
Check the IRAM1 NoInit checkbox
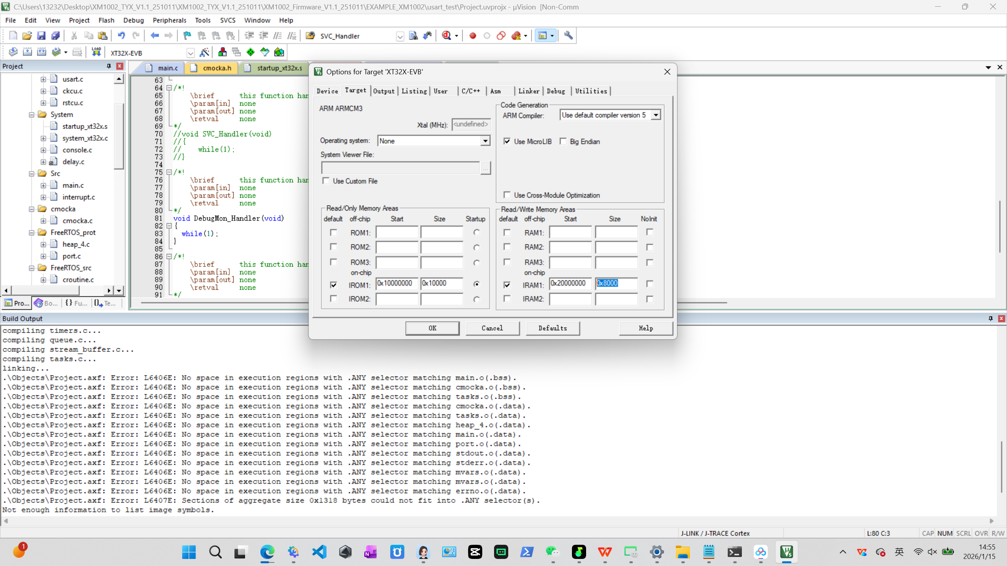coord(649,284)
